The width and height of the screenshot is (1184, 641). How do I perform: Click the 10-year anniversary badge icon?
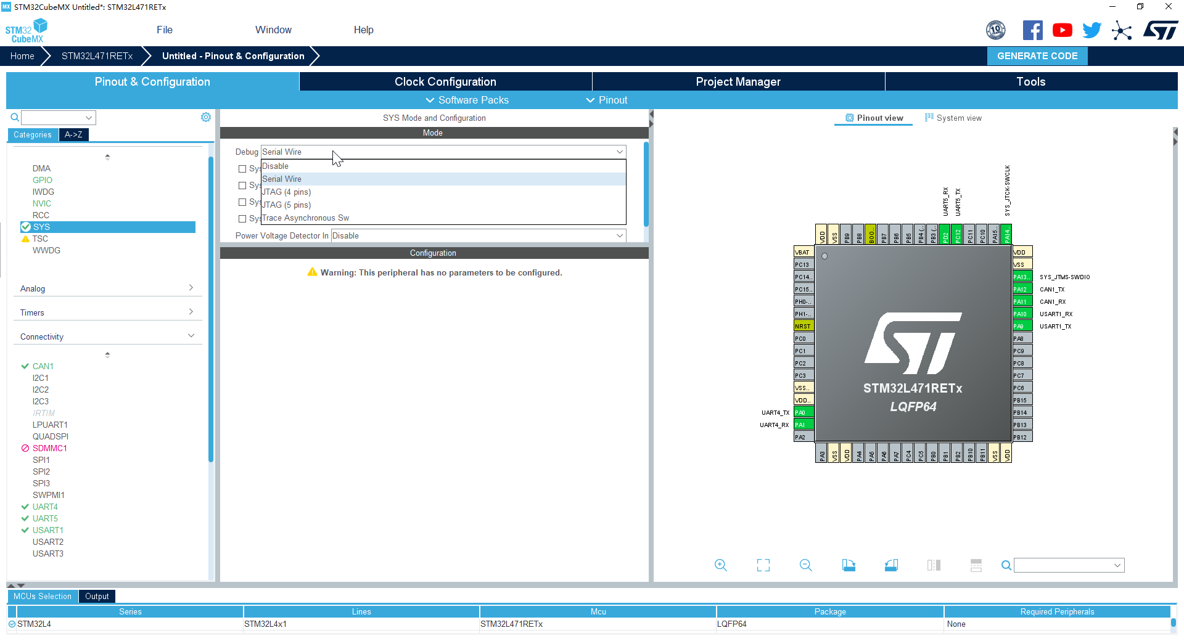pyautogui.click(x=996, y=30)
